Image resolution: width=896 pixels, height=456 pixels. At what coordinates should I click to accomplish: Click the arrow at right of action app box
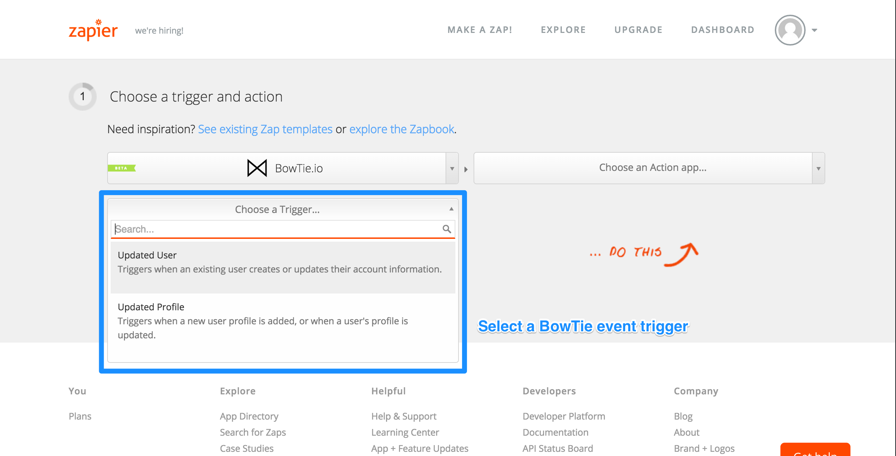819,168
